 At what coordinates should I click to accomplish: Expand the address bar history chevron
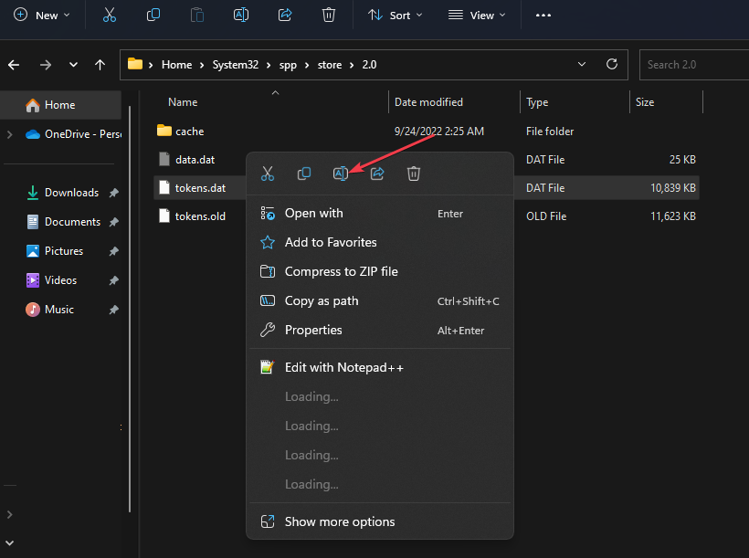click(583, 65)
